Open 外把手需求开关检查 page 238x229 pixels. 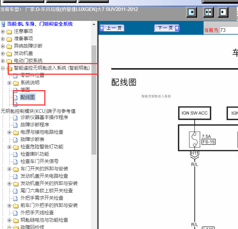[42, 198]
